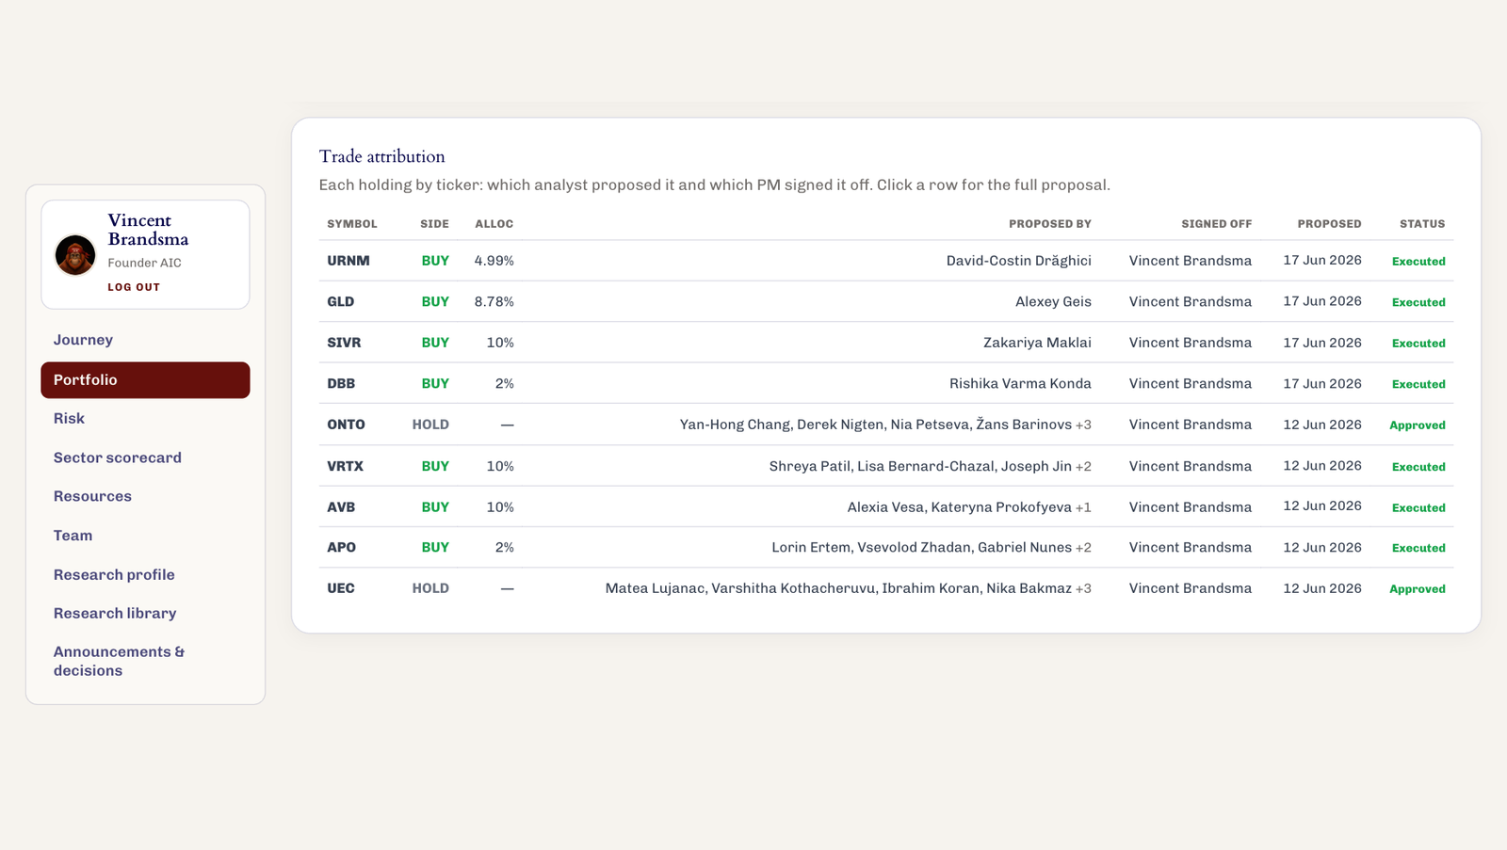This screenshot has width=1507, height=850.
Task: Click the UEC symbol cell
Action: pyautogui.click(x=341, y=588)
